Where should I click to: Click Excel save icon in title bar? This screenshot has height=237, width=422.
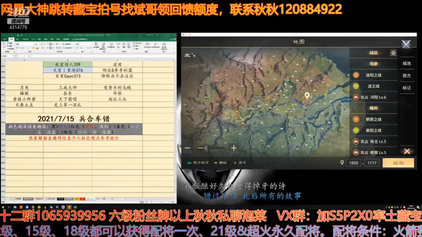click(18, 35)
